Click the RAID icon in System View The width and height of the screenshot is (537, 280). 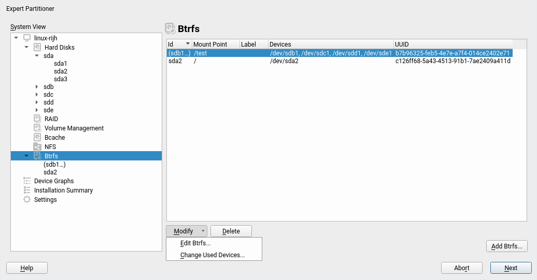37,119
